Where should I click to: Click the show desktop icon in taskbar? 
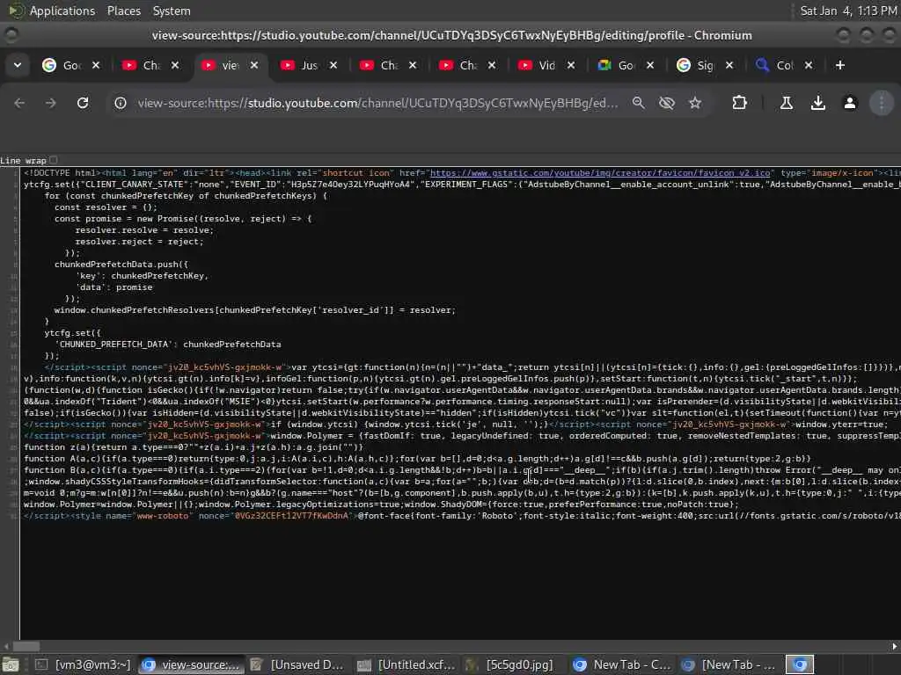11,664
